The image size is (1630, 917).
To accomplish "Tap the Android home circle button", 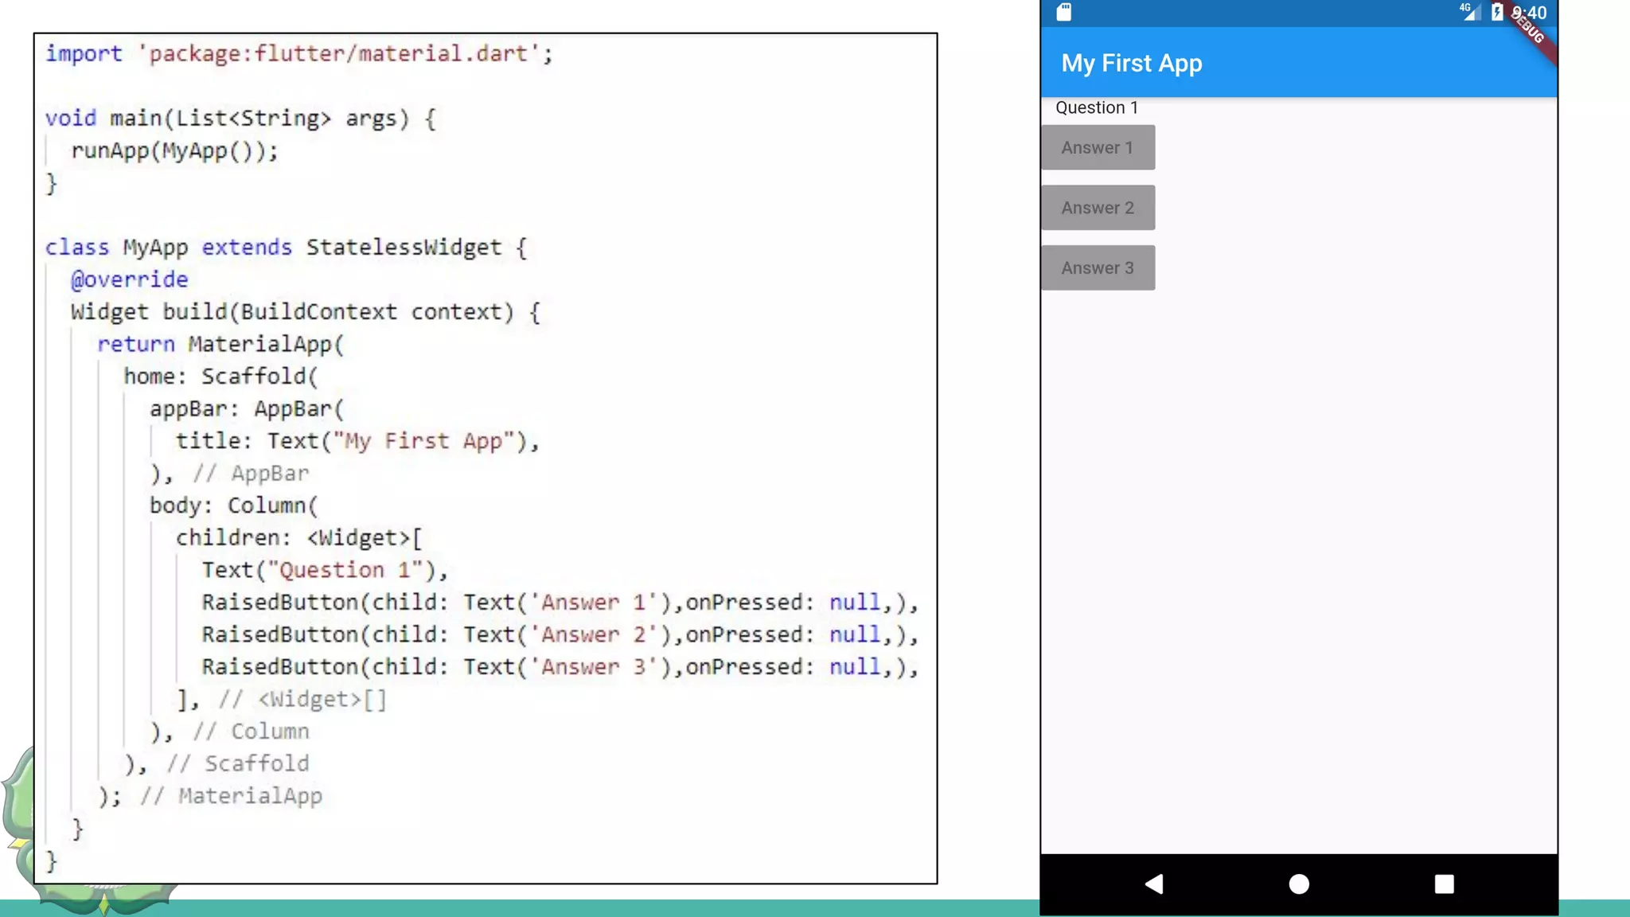I will (1299, 884).
